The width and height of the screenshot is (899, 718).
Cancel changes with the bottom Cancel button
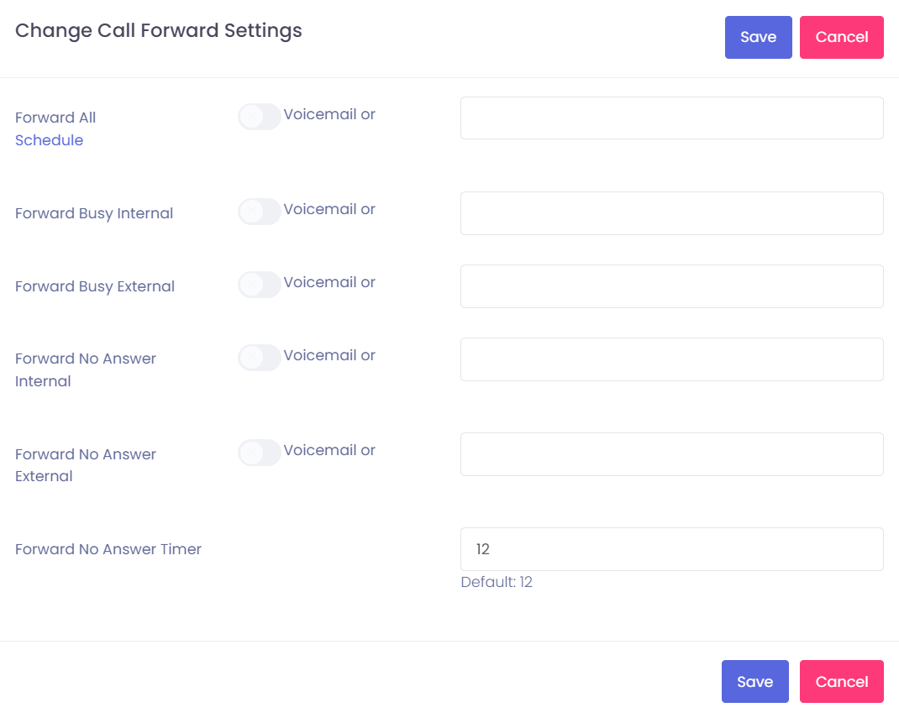coord(841,681)
